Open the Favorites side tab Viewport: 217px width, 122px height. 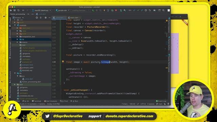(10, 92)
